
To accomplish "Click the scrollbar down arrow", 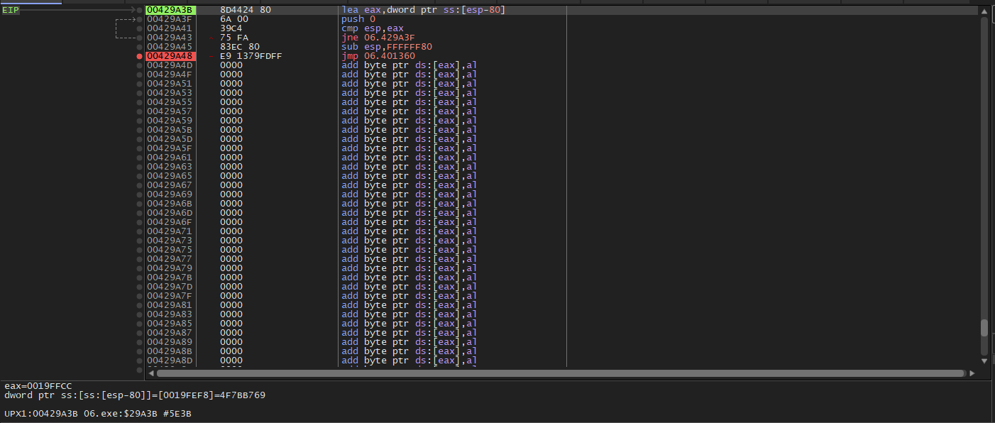I will [983, 362].
